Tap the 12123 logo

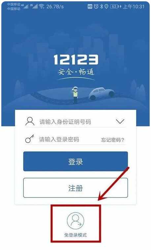pos(75,60)
